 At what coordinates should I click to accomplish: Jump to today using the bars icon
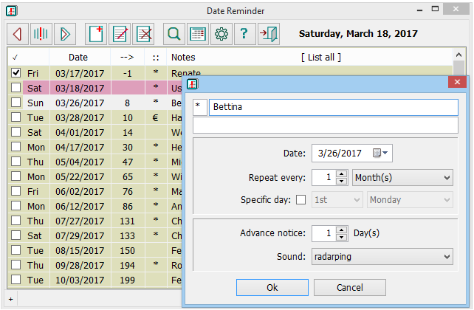[x=41, y=34]
